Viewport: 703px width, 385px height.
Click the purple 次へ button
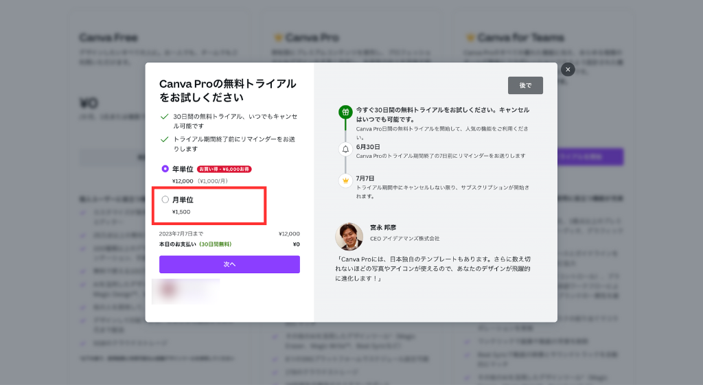(229, 264)
